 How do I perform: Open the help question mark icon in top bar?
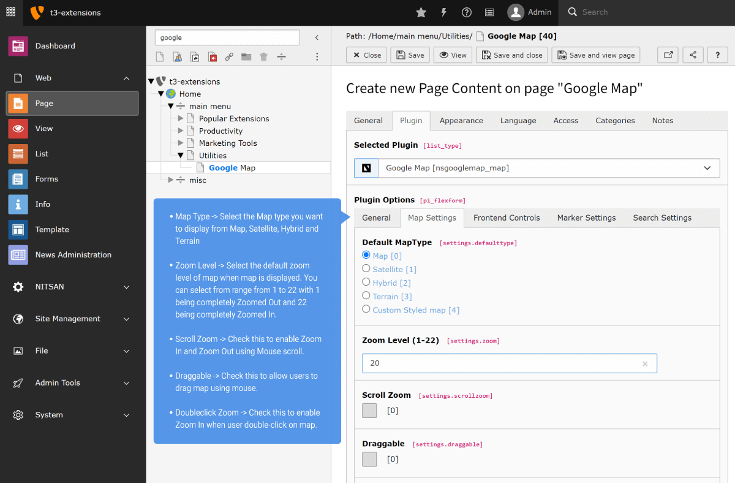tap(467, 12)
